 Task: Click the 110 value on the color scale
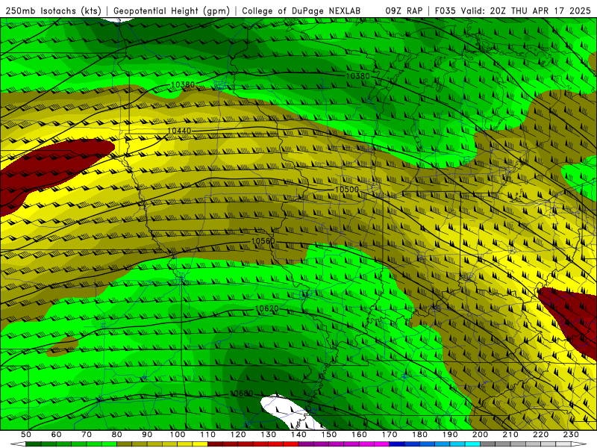208,435
